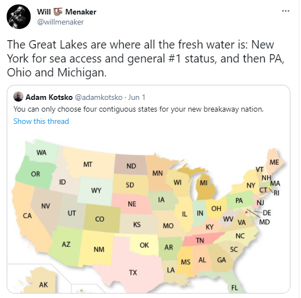This screenshot has height=298, width=301.
Task: Click the red Tennessee (TN) state
Action: [x=200, y=241]
